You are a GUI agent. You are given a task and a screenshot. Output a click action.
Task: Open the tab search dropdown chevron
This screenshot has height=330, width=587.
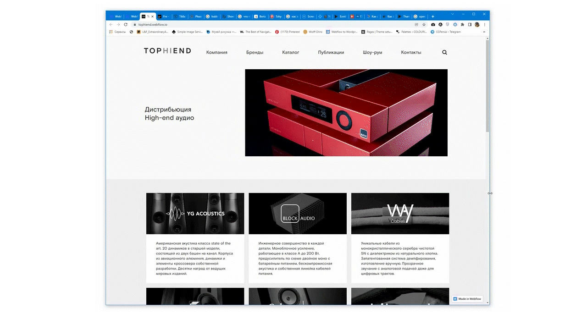[452, 14]
